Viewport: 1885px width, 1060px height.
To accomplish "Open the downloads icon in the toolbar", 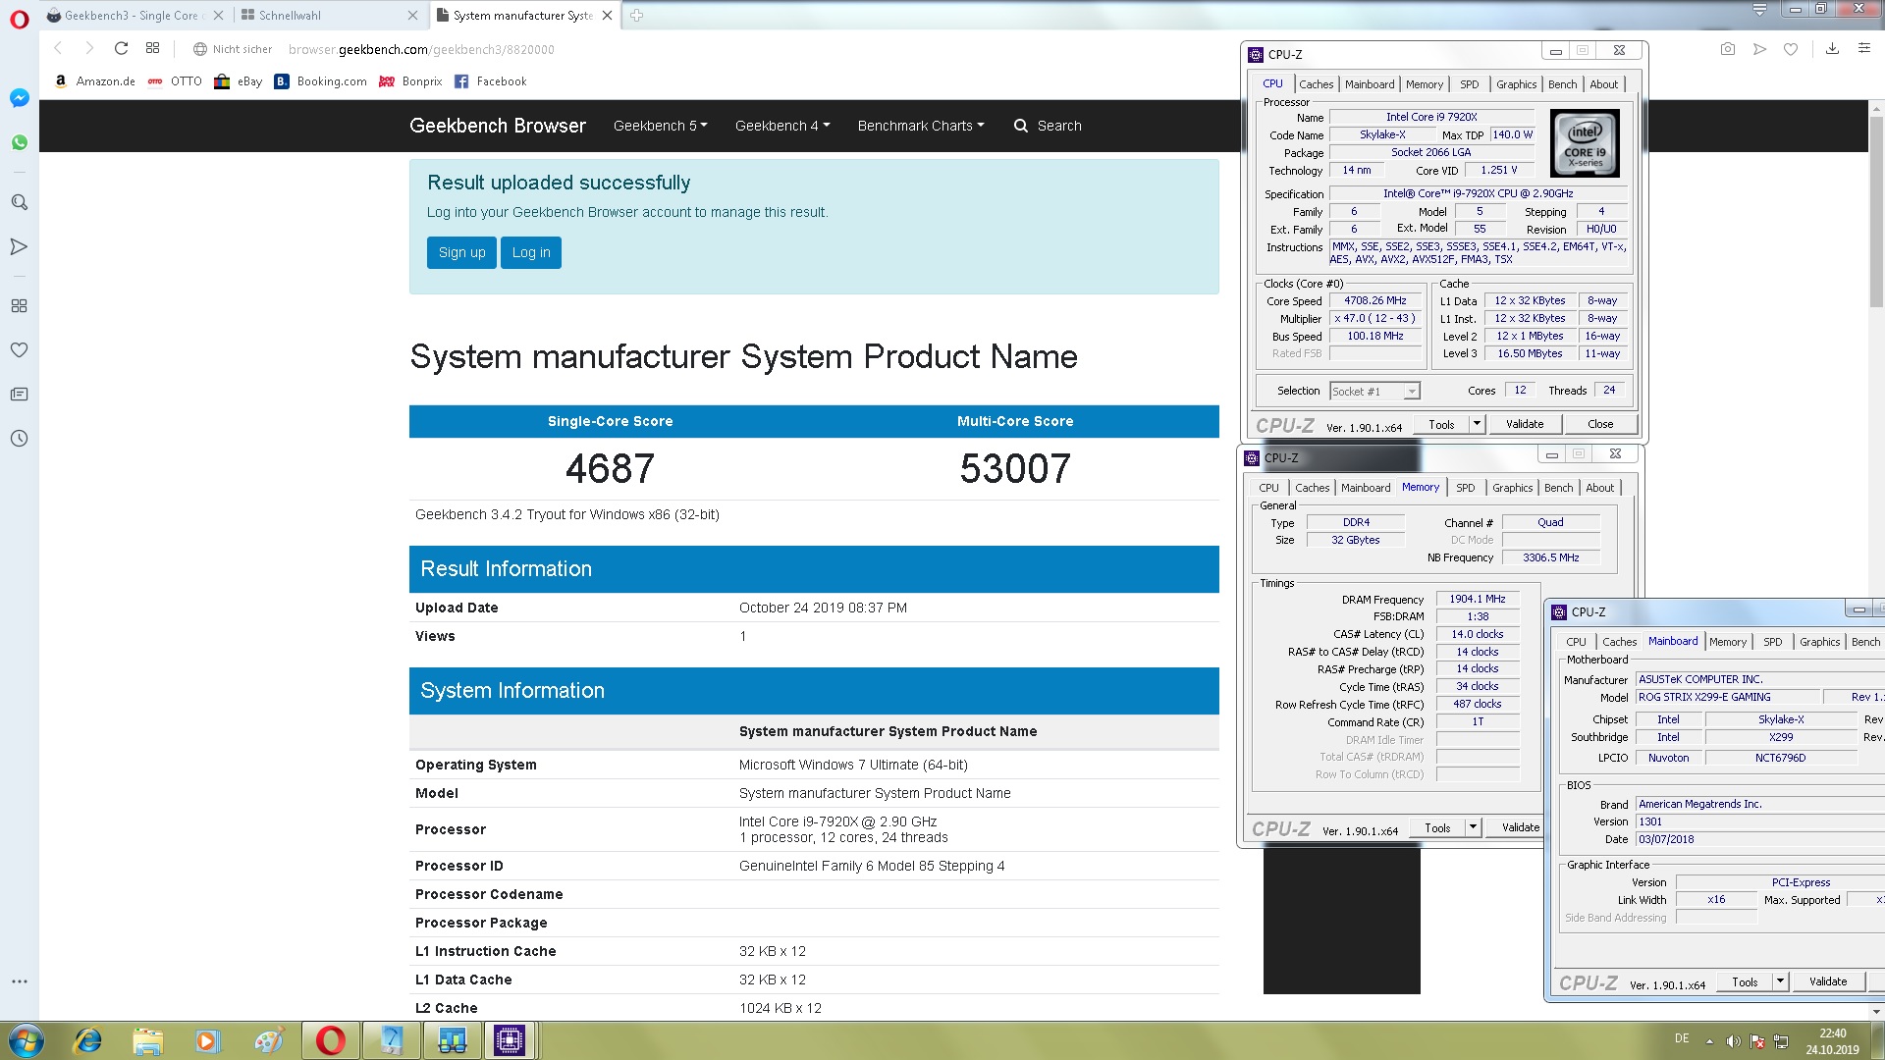I will (1832, 48).
